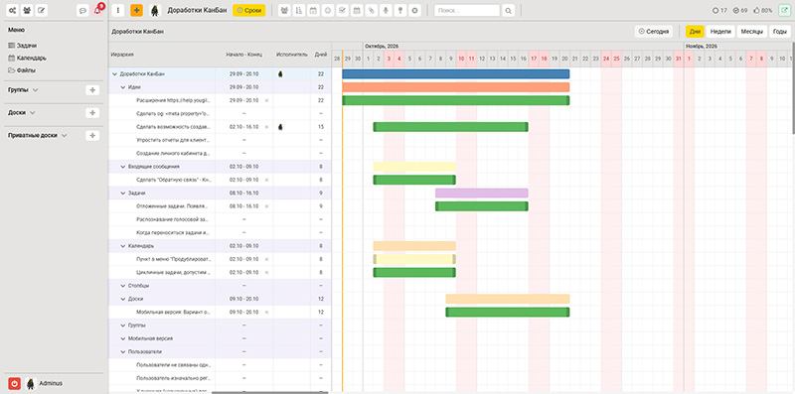Click the microphone icon in toolbar
Viewport: 795px width, 394px height.
[386, 10]
